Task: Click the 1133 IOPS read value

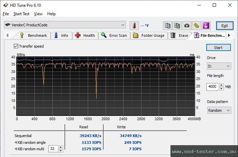Action: (x=91, y=142)
